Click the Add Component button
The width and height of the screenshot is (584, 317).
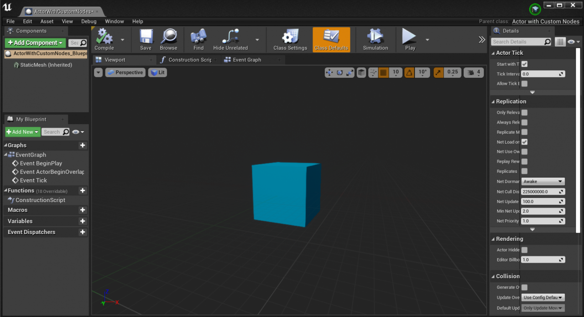[x=35, y=42]
